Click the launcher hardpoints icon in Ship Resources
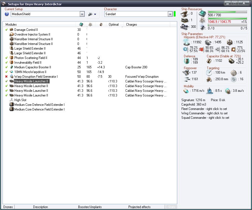 (x=184, y=20)
